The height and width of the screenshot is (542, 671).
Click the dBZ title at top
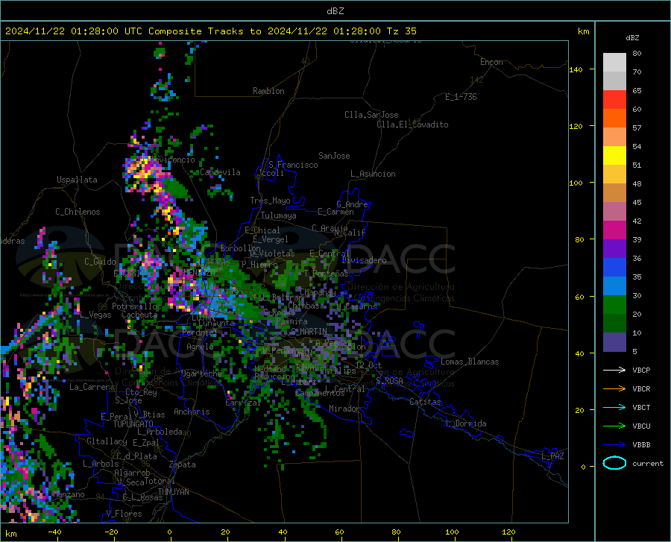(x=335, y=11)
